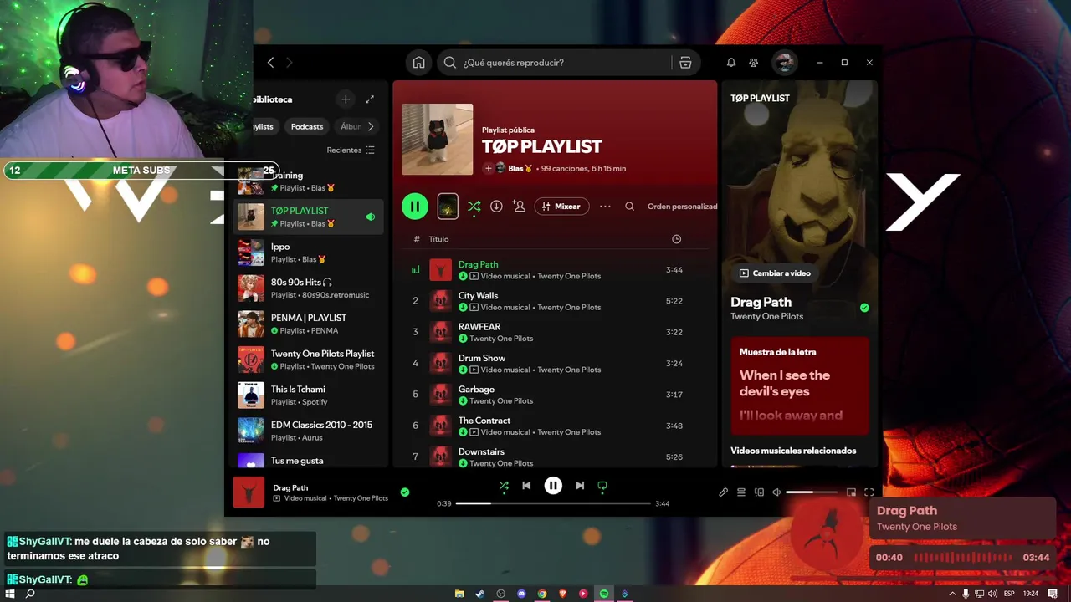Play The Contract track
This screenshot has width=1071, height=602.
coord(555,426)
